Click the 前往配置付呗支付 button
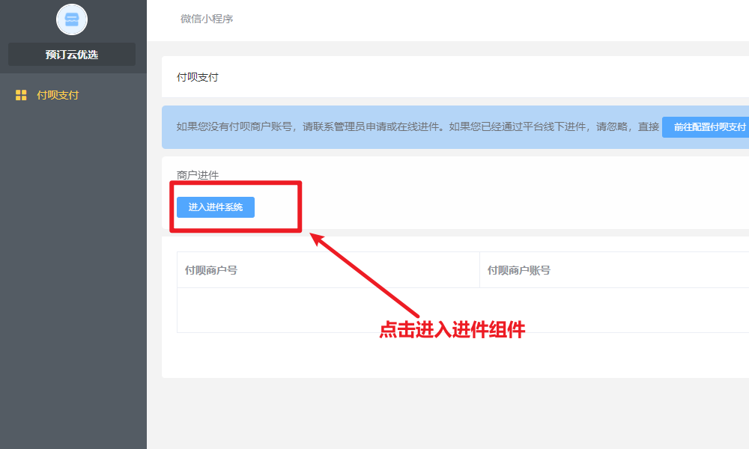The image size is (749, 449). pyautogui.click(x=706, y=127)
